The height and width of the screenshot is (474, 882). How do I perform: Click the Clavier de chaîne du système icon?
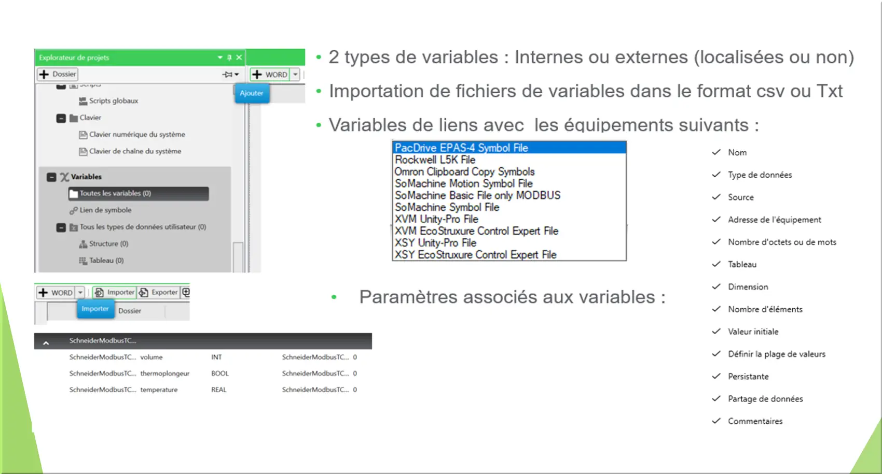pos(82,151)
